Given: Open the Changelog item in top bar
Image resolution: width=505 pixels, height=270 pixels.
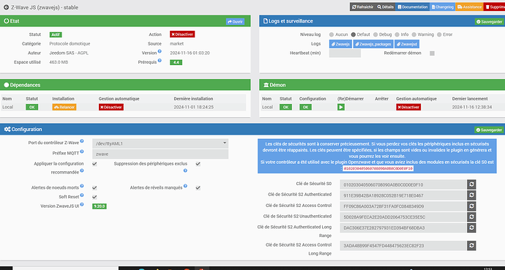Looking at the screenshot, I should [x=442, y=7].
